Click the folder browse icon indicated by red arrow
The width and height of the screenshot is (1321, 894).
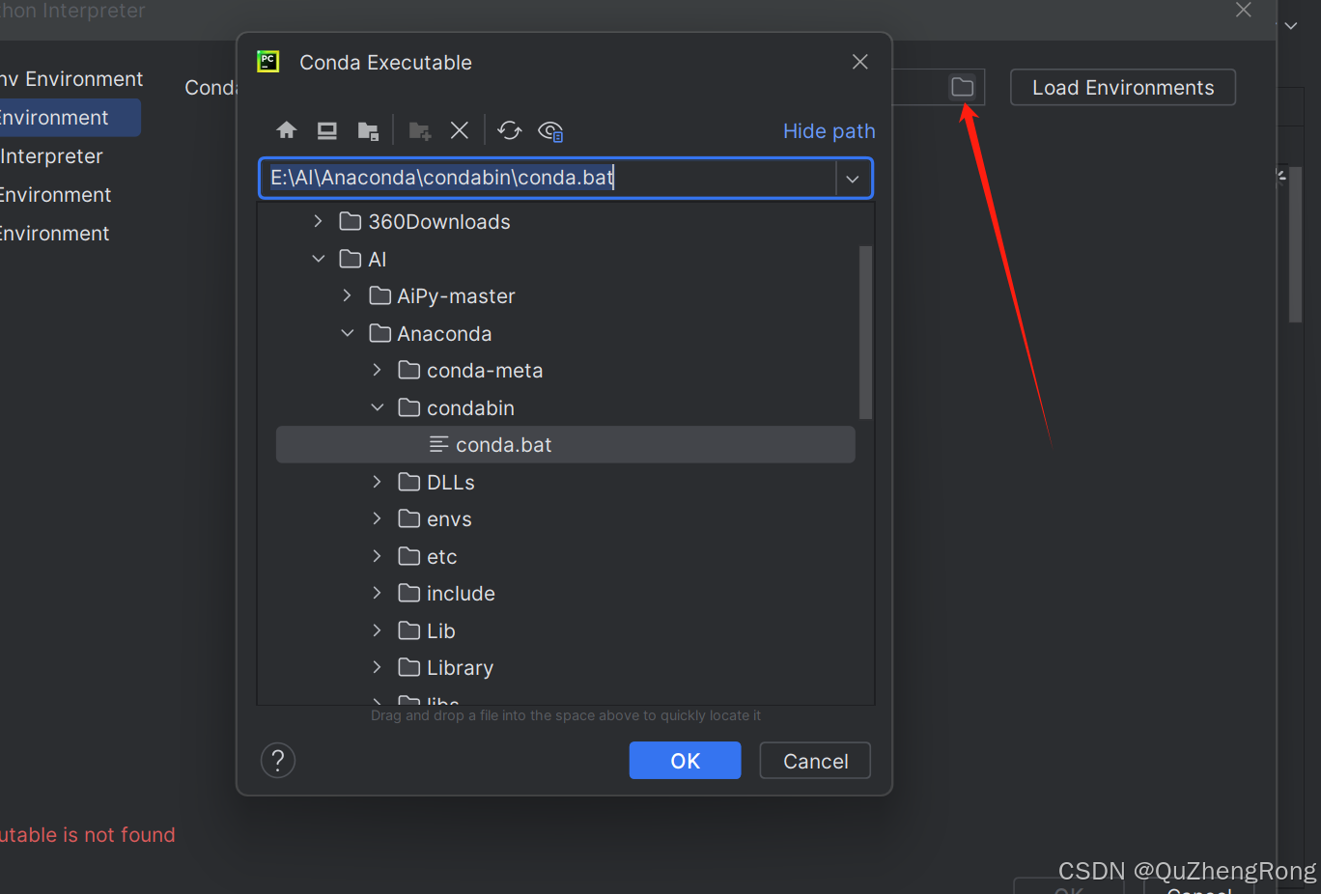[961, 87]
